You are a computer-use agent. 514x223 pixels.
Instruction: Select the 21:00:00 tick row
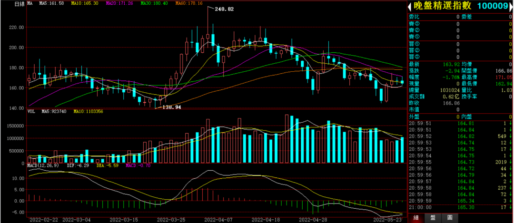pyautogui.click(x=460, y=207)
